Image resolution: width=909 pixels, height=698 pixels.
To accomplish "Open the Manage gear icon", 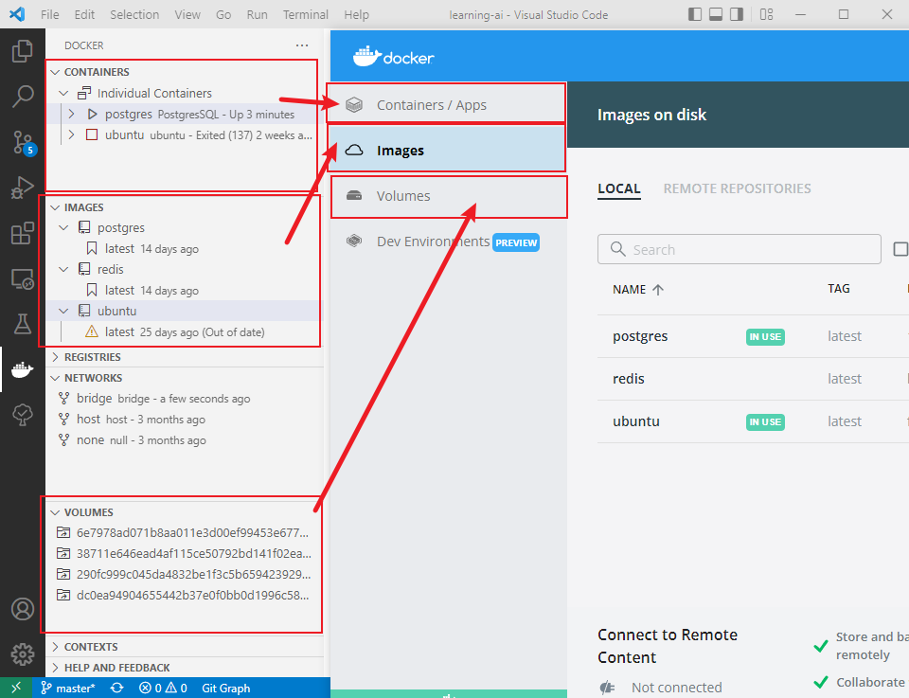I will point(22,654).
